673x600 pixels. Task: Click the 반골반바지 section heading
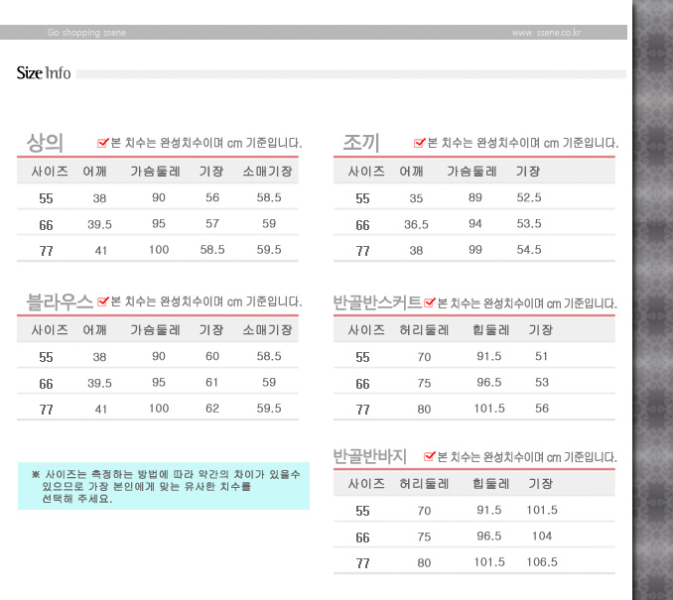(x=370, y=456)
